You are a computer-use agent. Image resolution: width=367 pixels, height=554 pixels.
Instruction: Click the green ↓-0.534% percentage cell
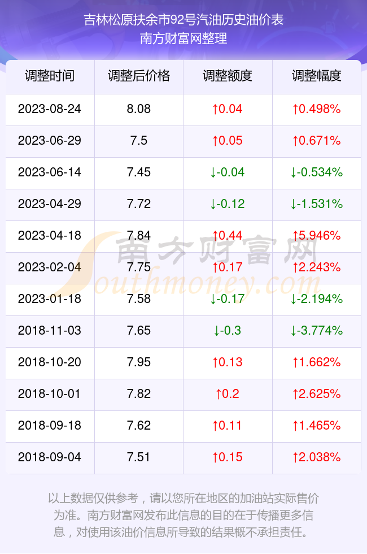(317, 172)
